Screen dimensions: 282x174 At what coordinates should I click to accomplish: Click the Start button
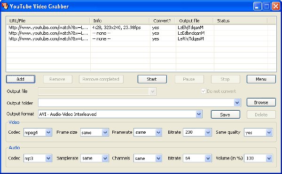pyautogui.click(x=152, y=79)
